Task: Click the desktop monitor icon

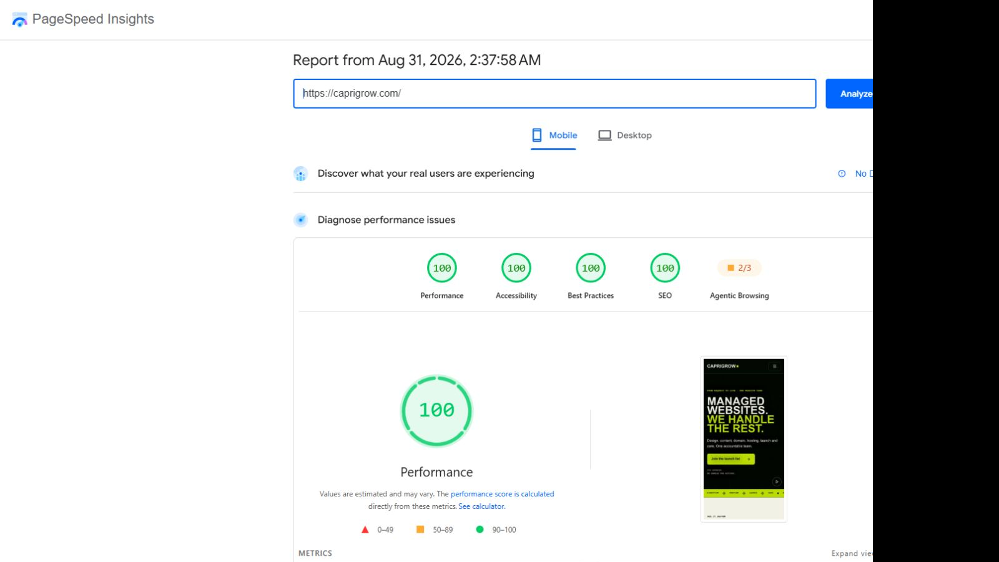Action: point(604,136)
